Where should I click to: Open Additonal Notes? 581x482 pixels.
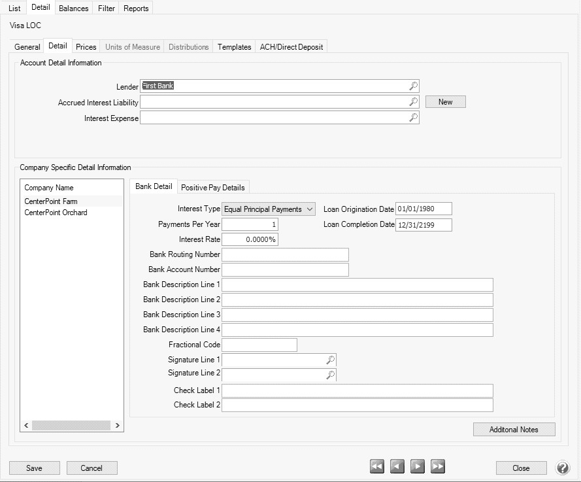[514, 430]
